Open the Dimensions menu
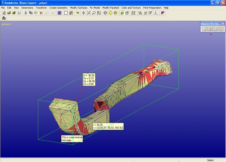 click(27, 8)
